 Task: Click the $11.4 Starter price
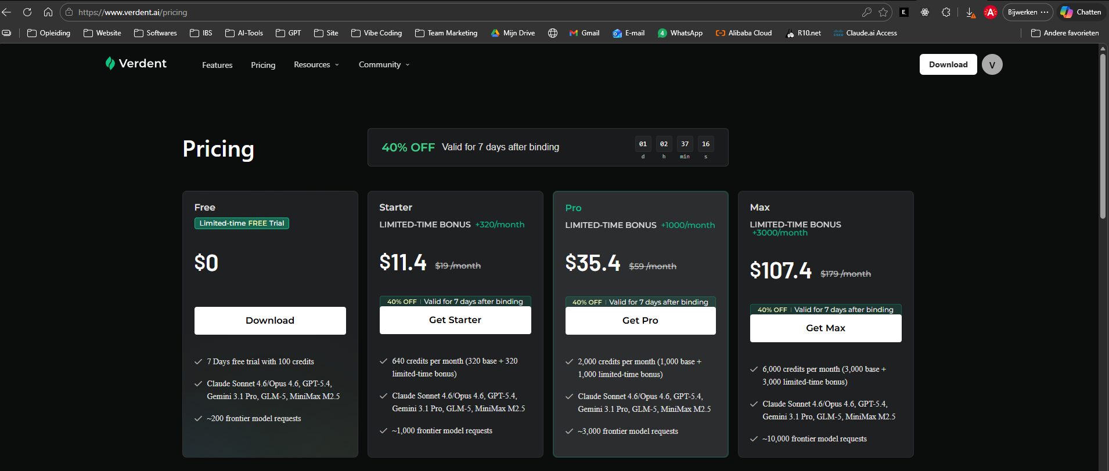[403, 262]
